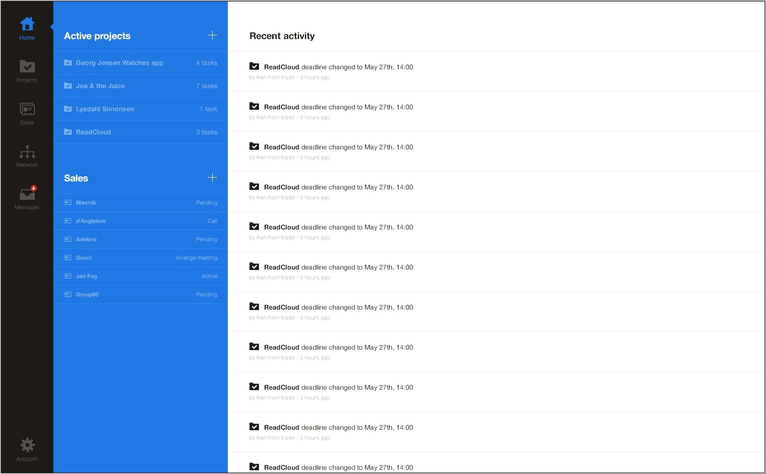Add a new active project with plus

click(212, 35)
